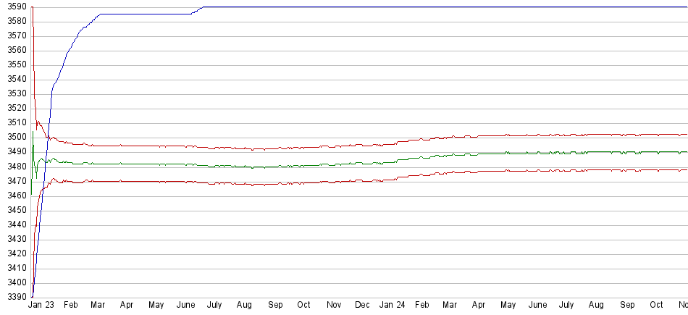Click the flat black line at 3590
688x315 pixels.
[x=435, y=7]
